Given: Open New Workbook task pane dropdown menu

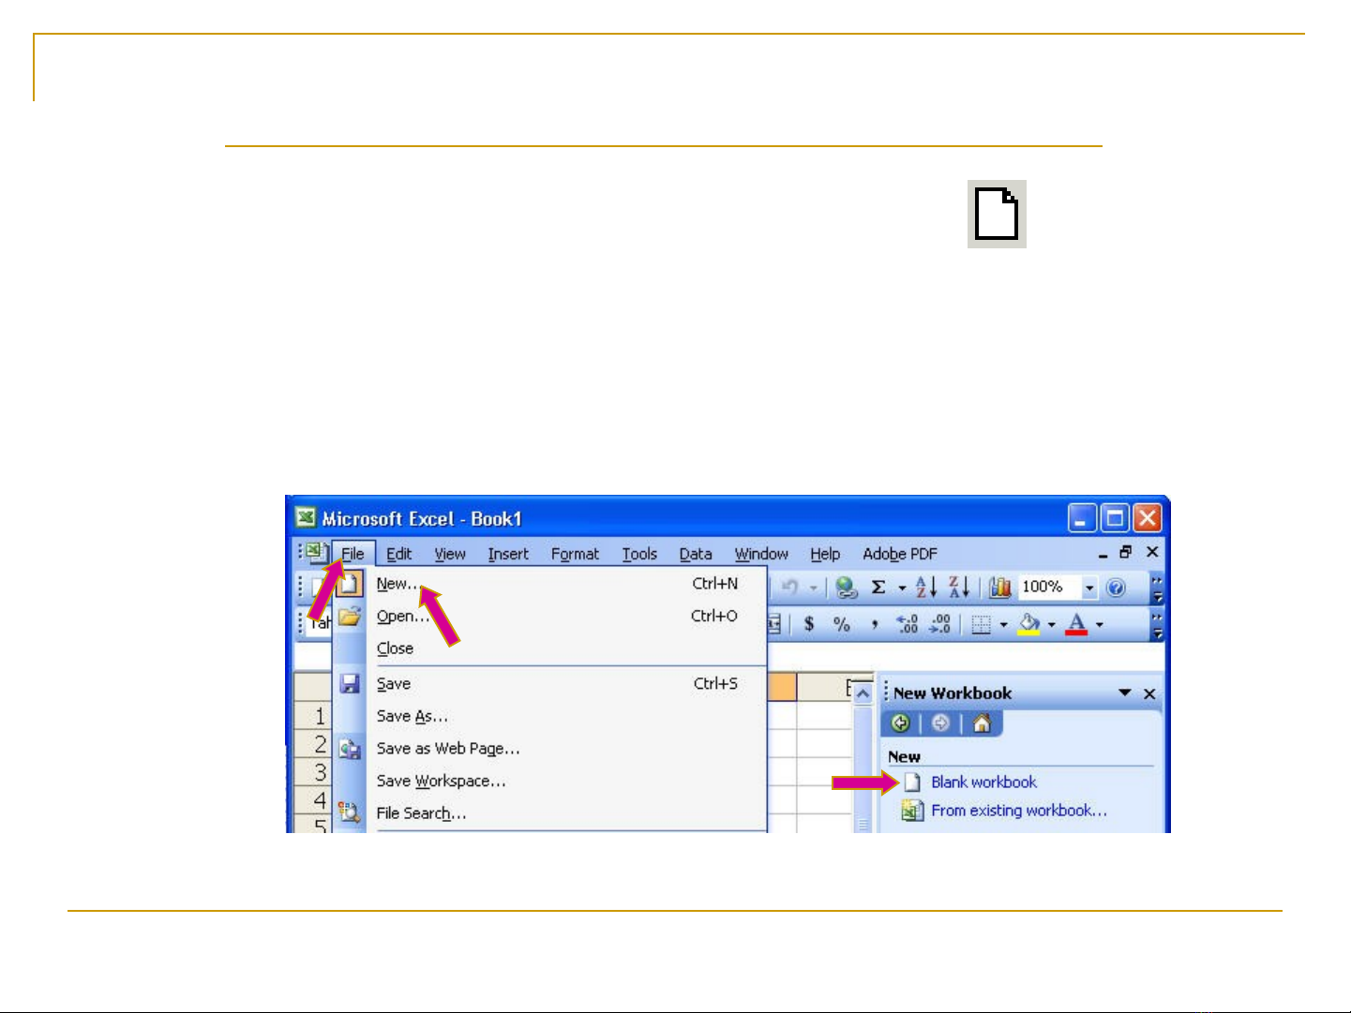Looking at the screenshot, I should [x=1124, y=693].
